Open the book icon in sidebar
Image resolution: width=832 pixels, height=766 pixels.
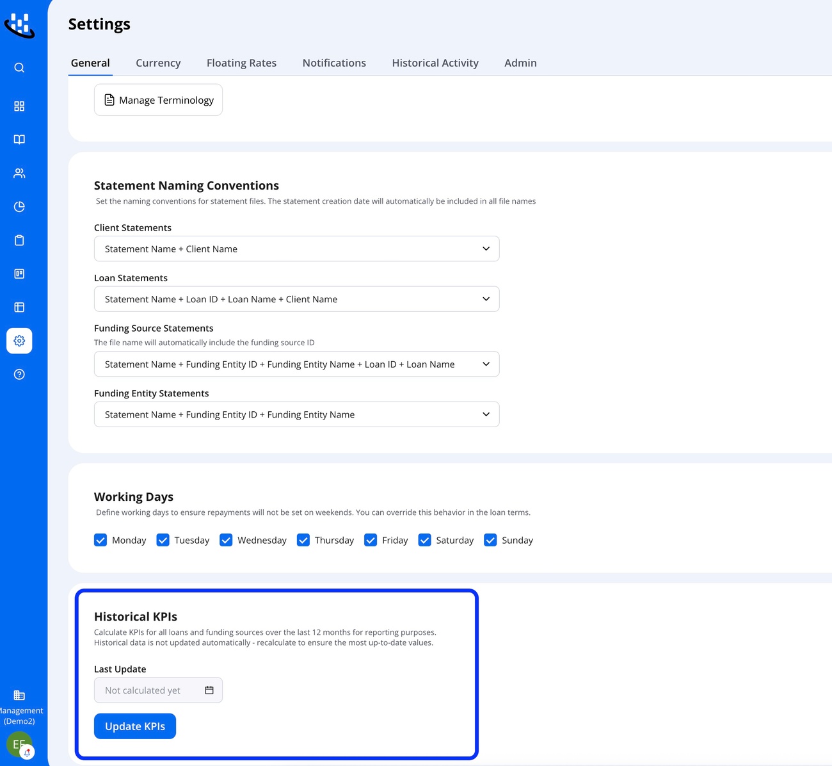[19, 140]
